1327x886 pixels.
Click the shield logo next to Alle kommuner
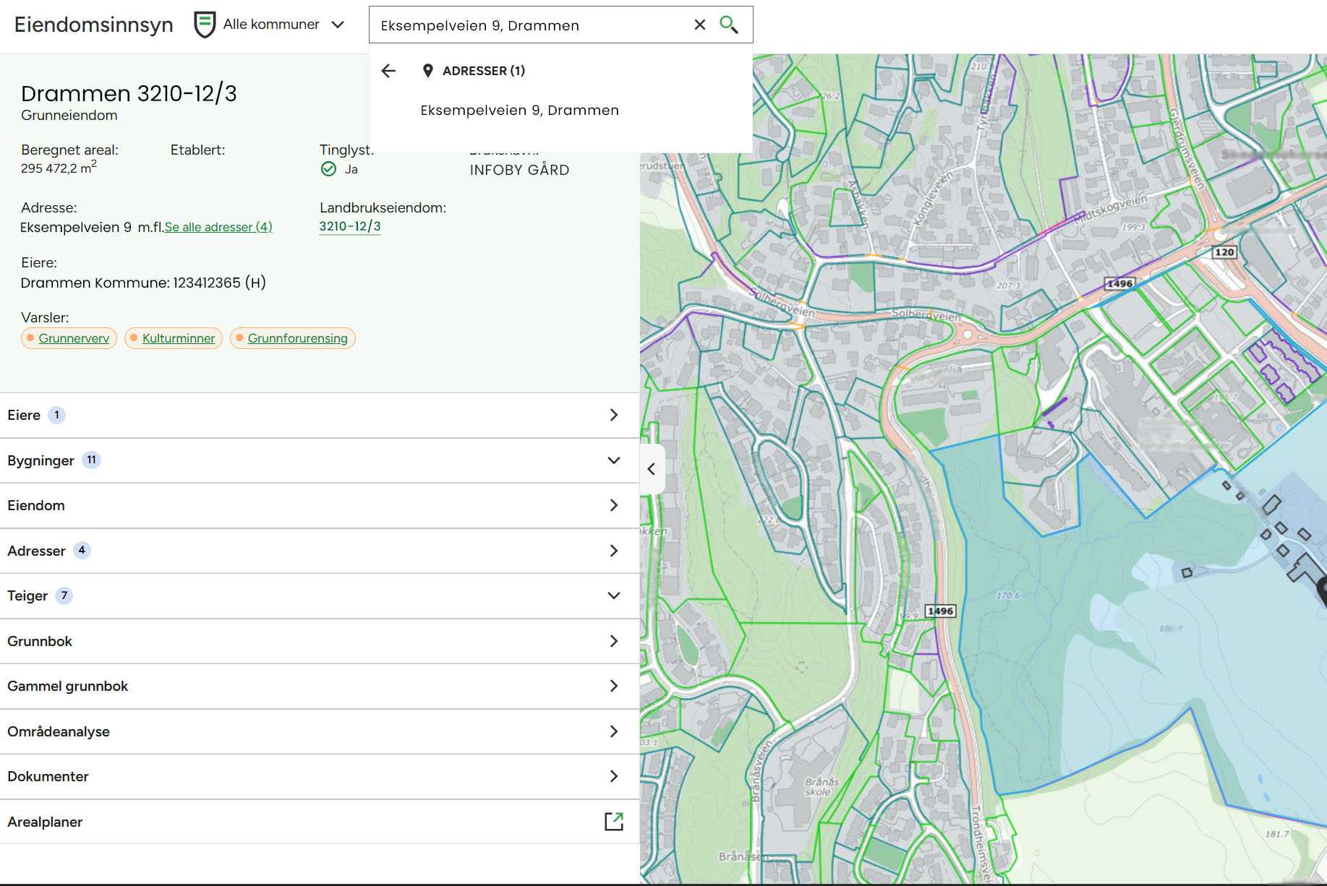coord(205,25)
